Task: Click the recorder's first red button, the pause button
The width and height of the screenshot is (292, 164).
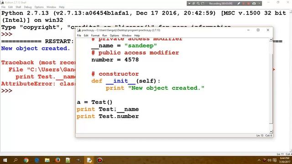Action: pos(244,4)
